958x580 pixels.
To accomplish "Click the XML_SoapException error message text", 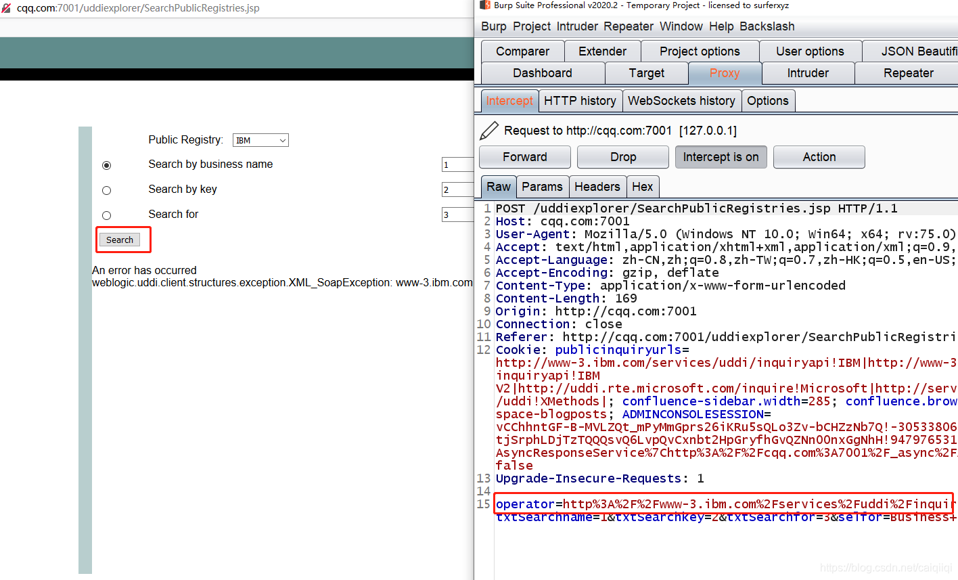I will pyautogui.click(x=282, y=283).
